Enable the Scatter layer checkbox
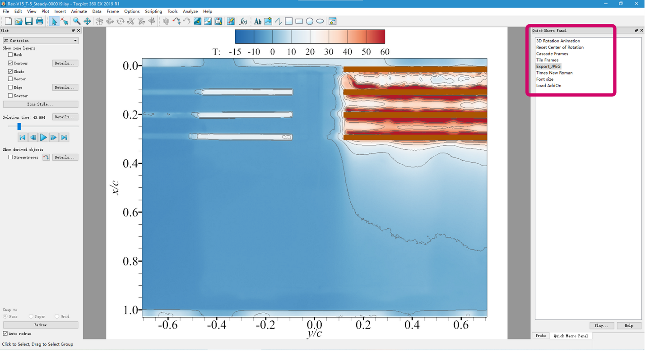 pyautogui.click(x=10, y=96)
